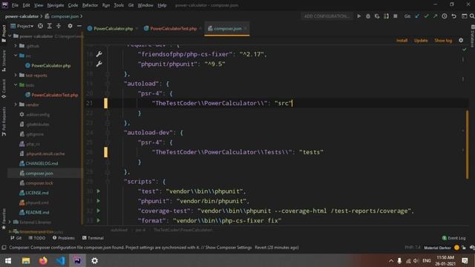Toggle the Structure side tool window tab
475x267 pixels.
point(4,61)
